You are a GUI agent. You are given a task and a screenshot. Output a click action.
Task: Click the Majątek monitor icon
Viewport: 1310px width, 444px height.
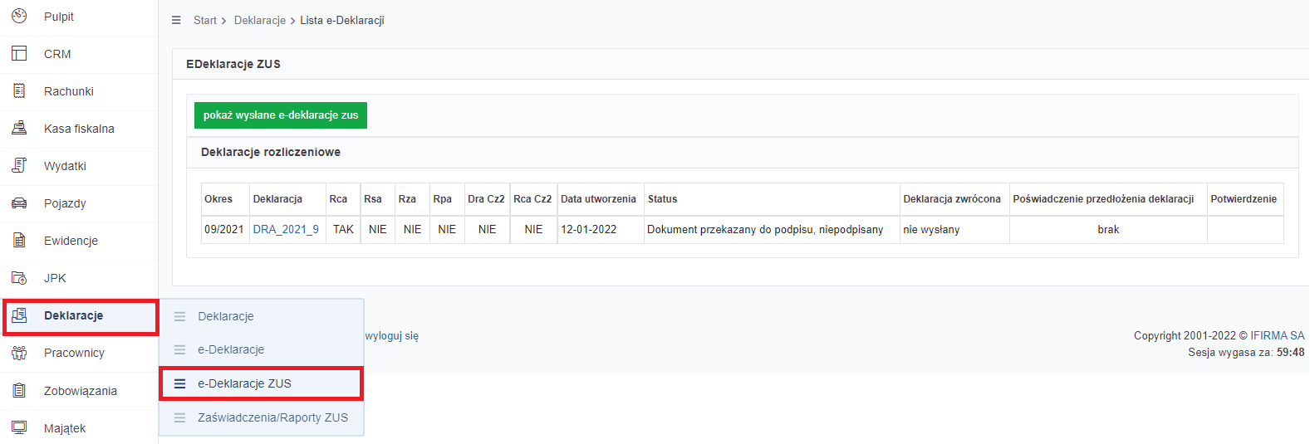(19, 427)
